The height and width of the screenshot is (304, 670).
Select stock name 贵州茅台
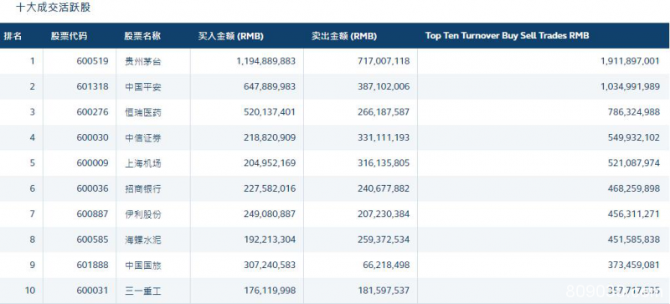[x=143, y=61]
